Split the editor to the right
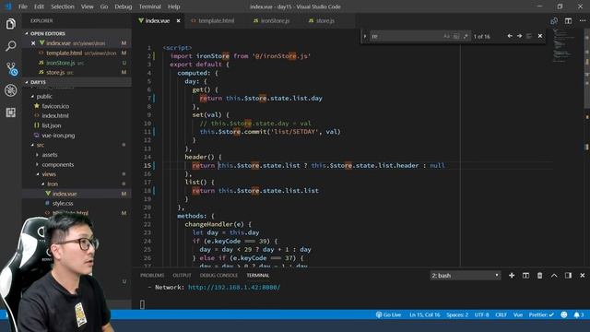The height and width of the screenshot is (332, 590). tap(568, 21)
